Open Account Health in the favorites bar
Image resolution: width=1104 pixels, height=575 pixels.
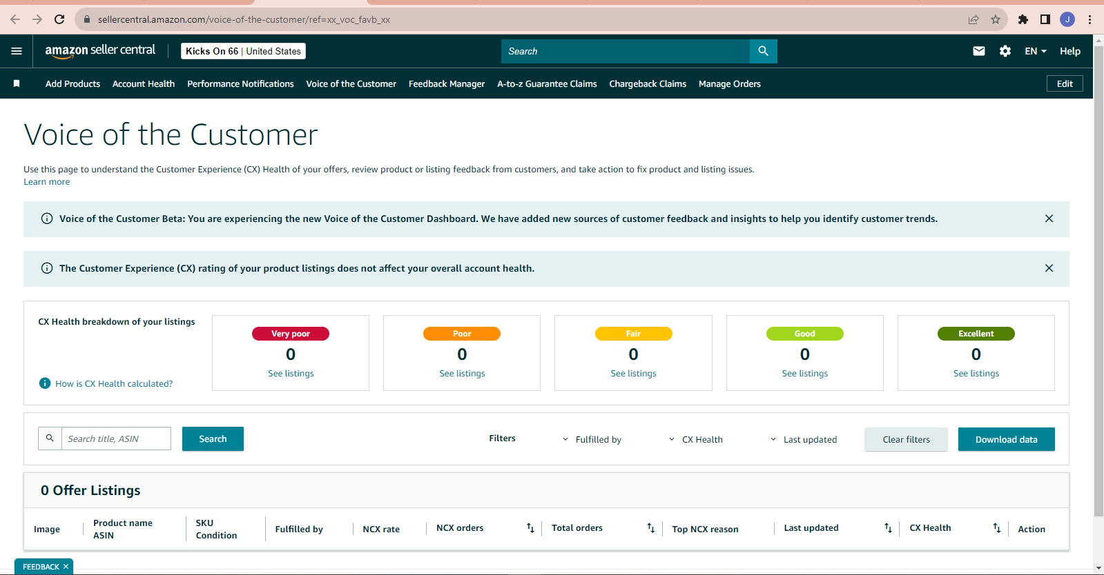point(144,83)
